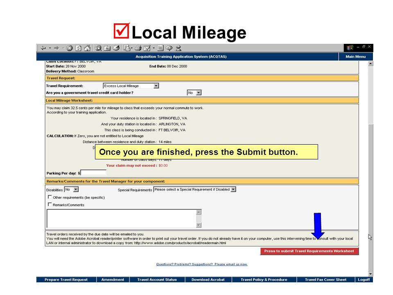
Task: Open the Special Requirements dropdown
Action: 195,189
